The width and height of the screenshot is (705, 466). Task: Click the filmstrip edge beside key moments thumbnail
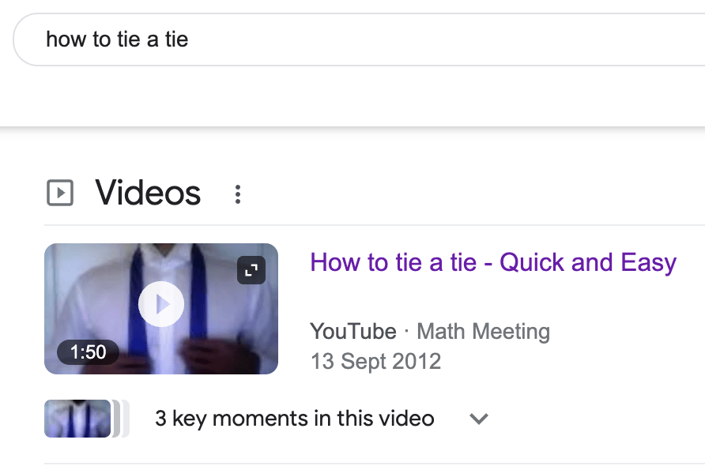pos(117,419)
